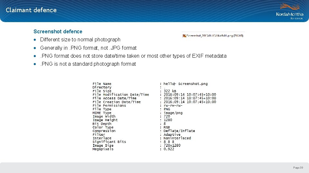Click the 'Interlace' label
Viewport: 309px width, 173px height.
tap(102, 138)
